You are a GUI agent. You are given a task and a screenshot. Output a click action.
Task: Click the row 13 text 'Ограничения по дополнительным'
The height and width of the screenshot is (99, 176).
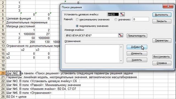coord(33,46)
